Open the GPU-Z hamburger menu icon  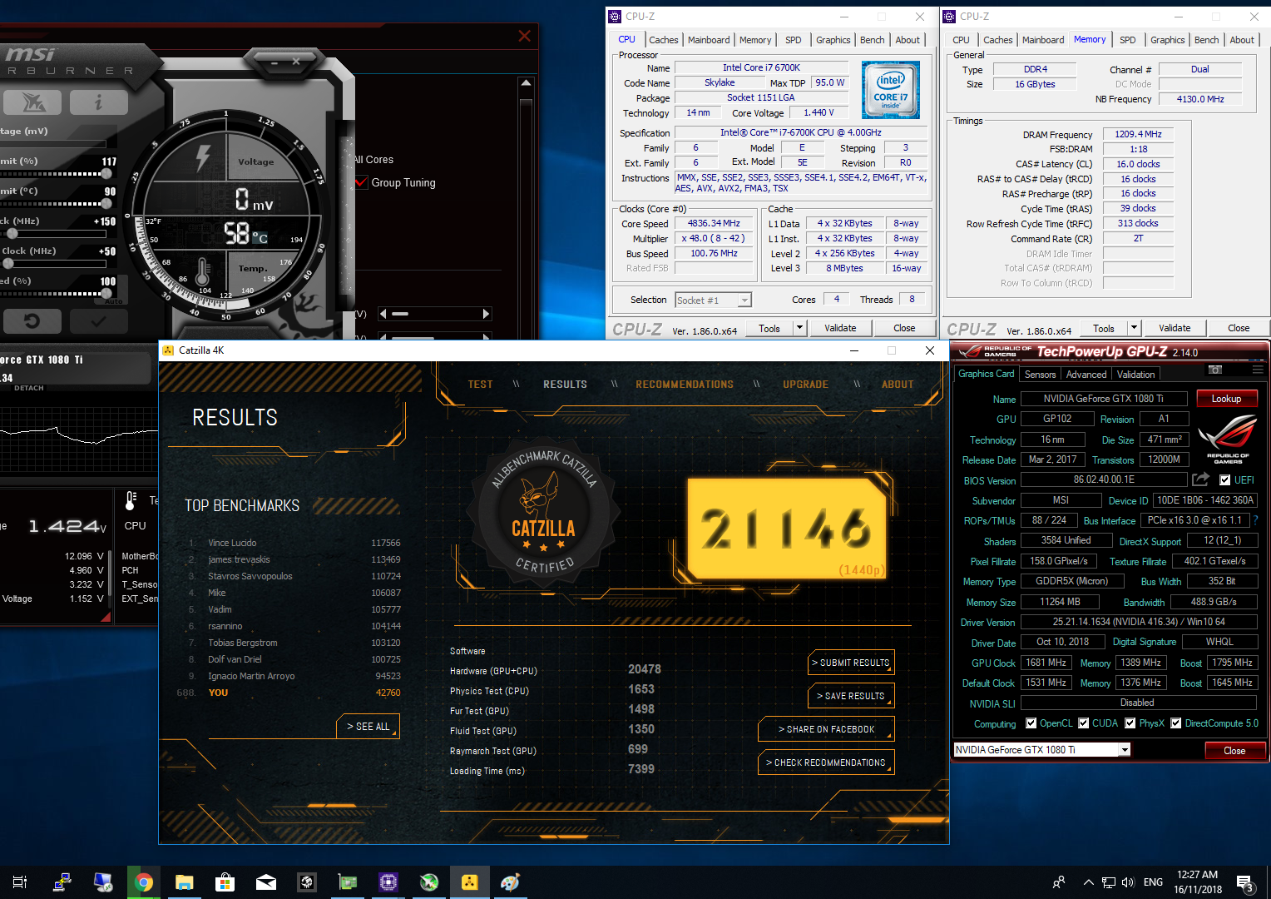[x=1257, y=369]
